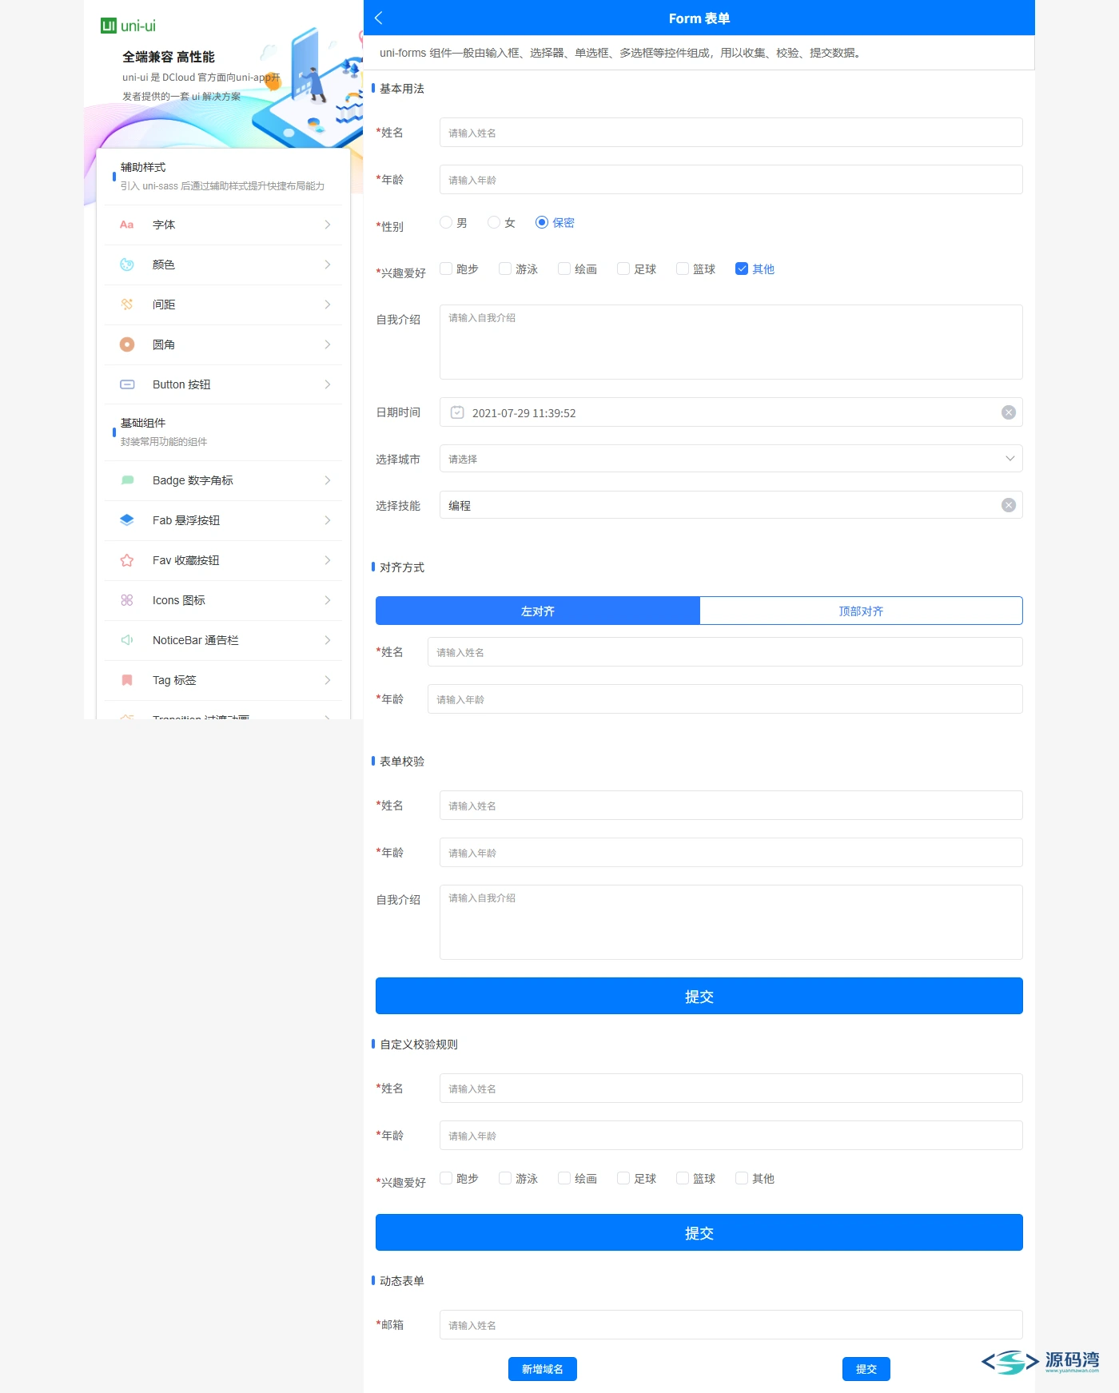Viewport: 1119px width, 1393px height.
Task: Expand the Fab 悬浮按钮 row chevron
Action: click(x=328, y=520)
